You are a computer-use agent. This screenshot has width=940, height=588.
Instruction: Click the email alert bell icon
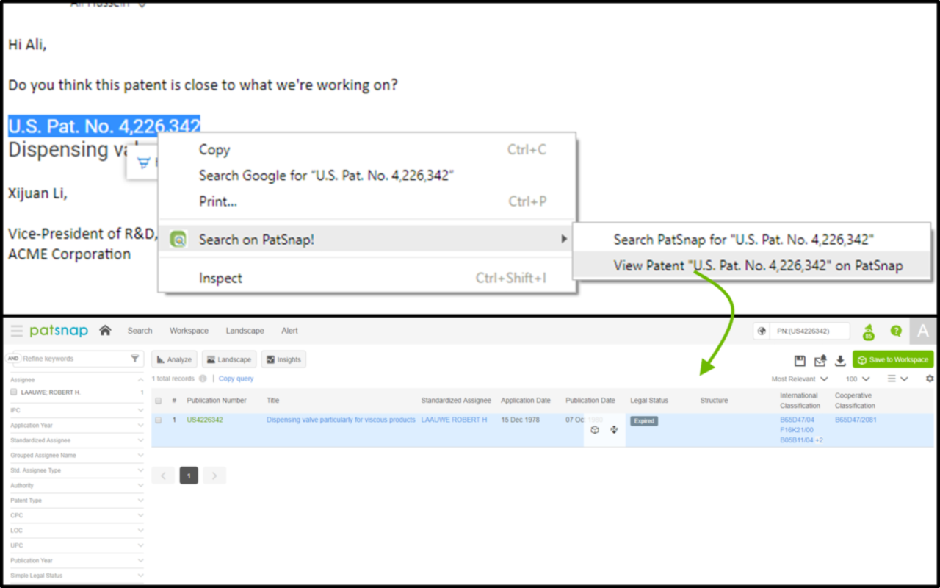tap(820, 360)
